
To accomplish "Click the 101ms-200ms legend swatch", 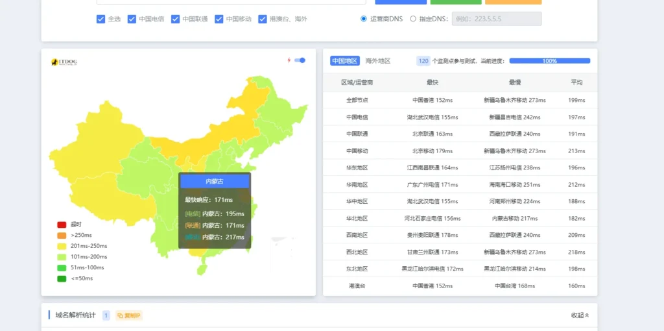I will click(62, 257).
